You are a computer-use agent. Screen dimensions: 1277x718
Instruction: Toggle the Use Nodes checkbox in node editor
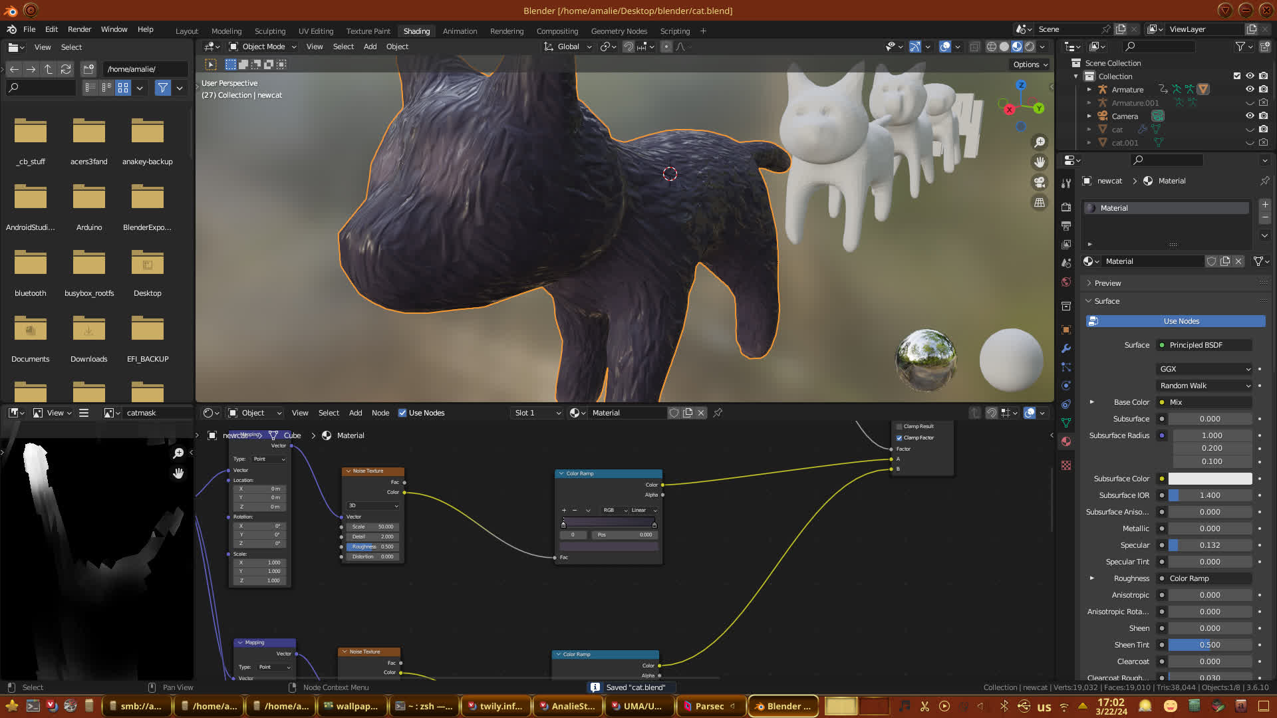pyautogui.click(x=402, y=413)
